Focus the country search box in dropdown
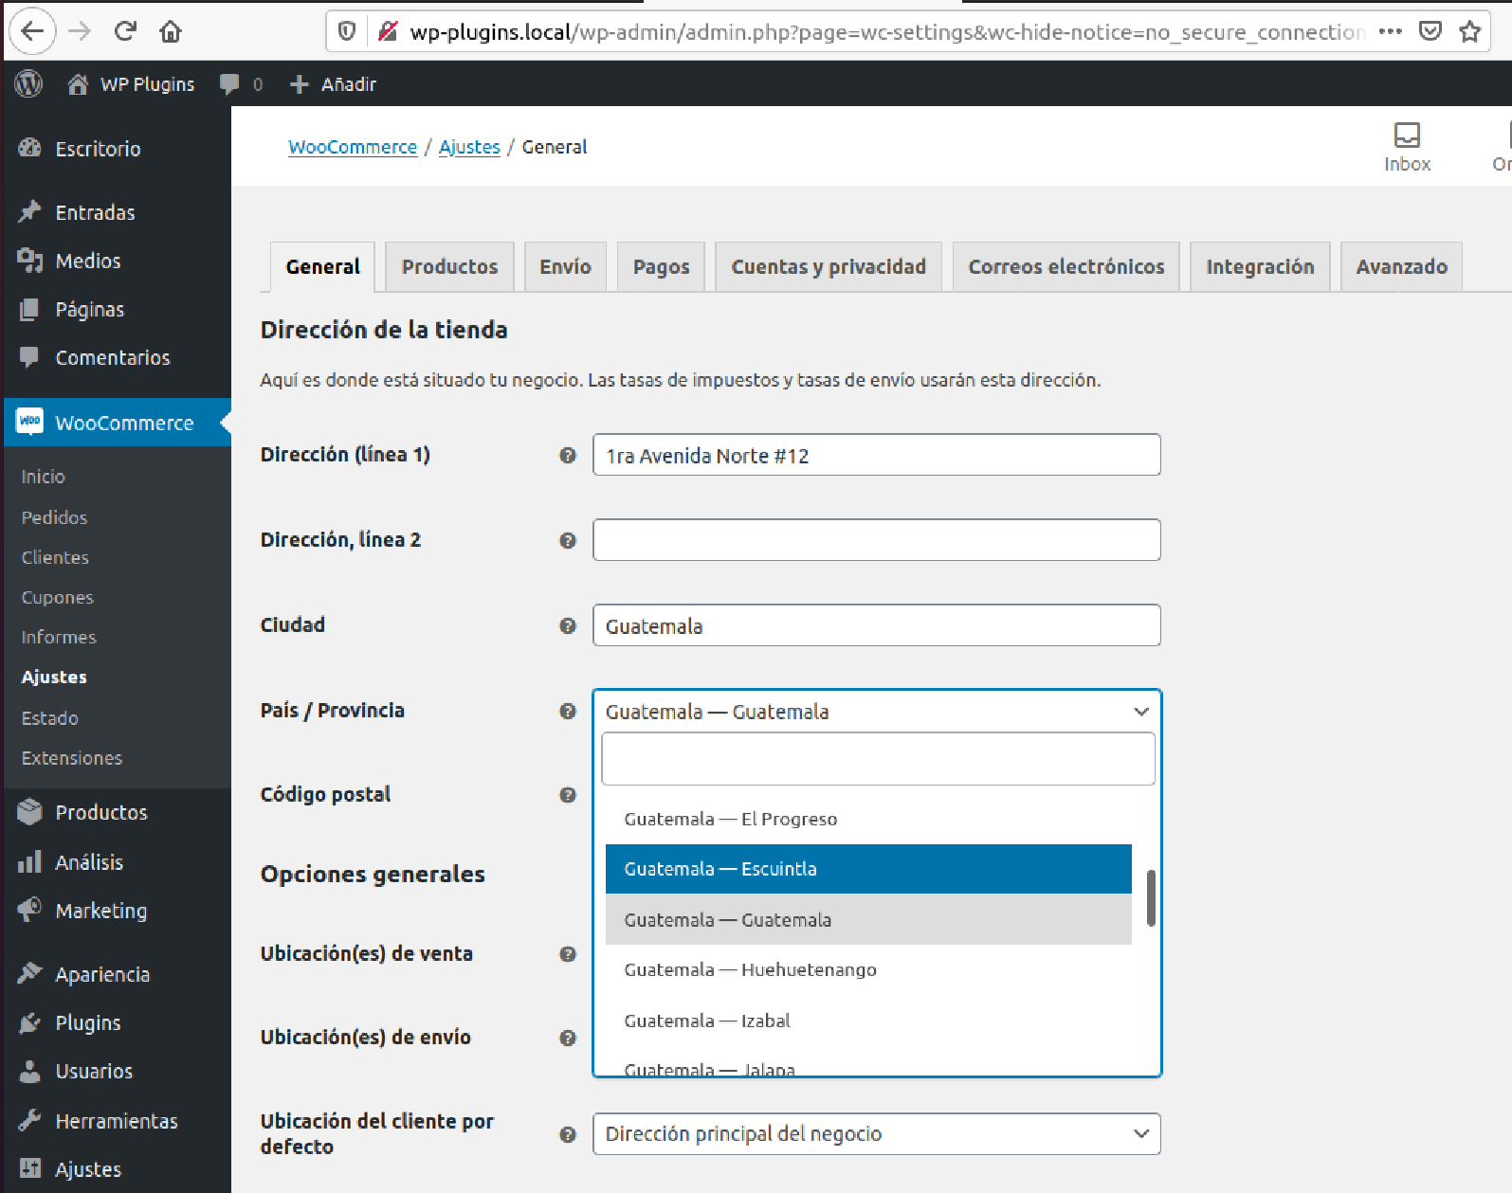 [x=878, y=758]
